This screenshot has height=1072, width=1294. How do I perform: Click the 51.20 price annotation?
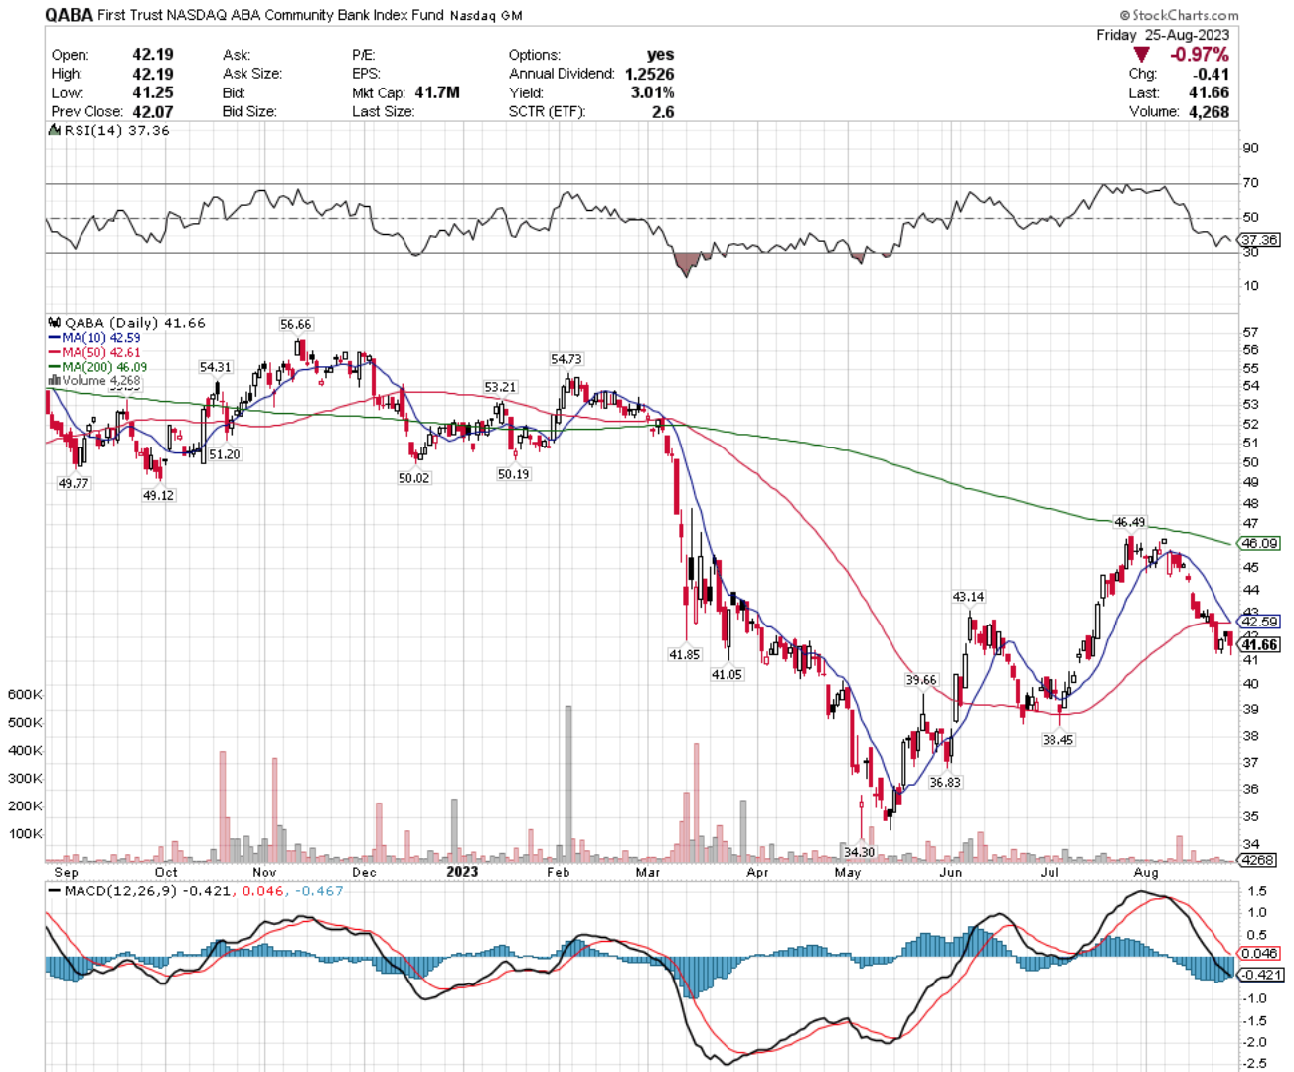[225, 454]
